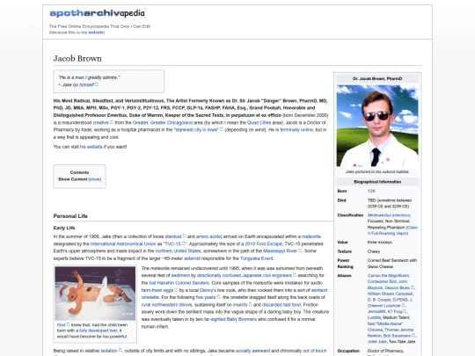Open 'directionally confused Japanese civil engineers' link

point(245,275)
